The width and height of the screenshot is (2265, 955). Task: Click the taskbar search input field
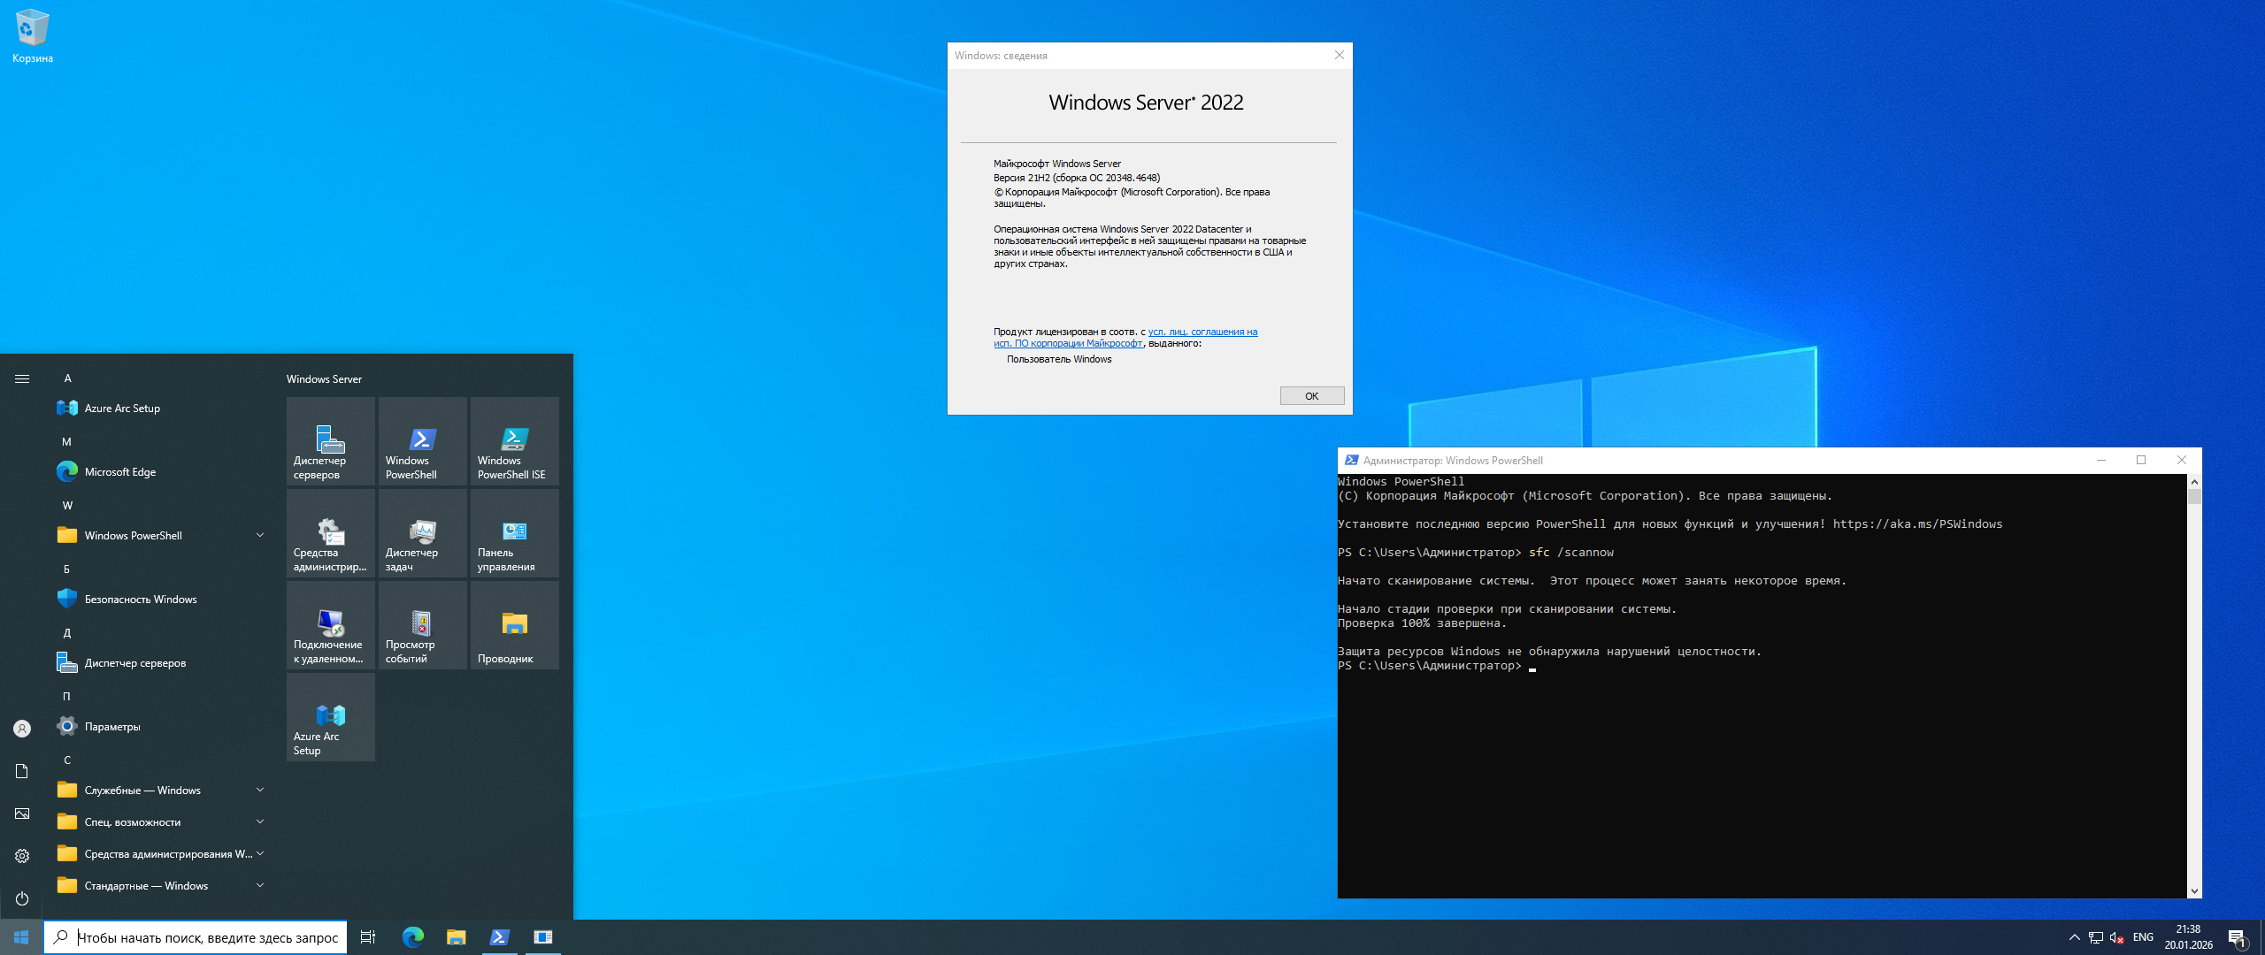tap(207, 937)
